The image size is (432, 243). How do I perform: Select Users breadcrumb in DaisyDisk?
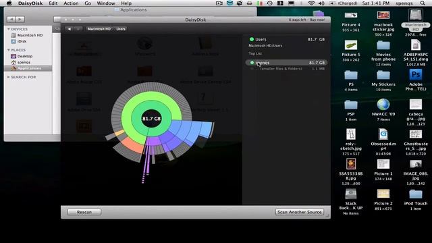121,29
